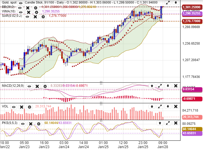Click the resize handle above the VOL panel

(x=101, y=103)
